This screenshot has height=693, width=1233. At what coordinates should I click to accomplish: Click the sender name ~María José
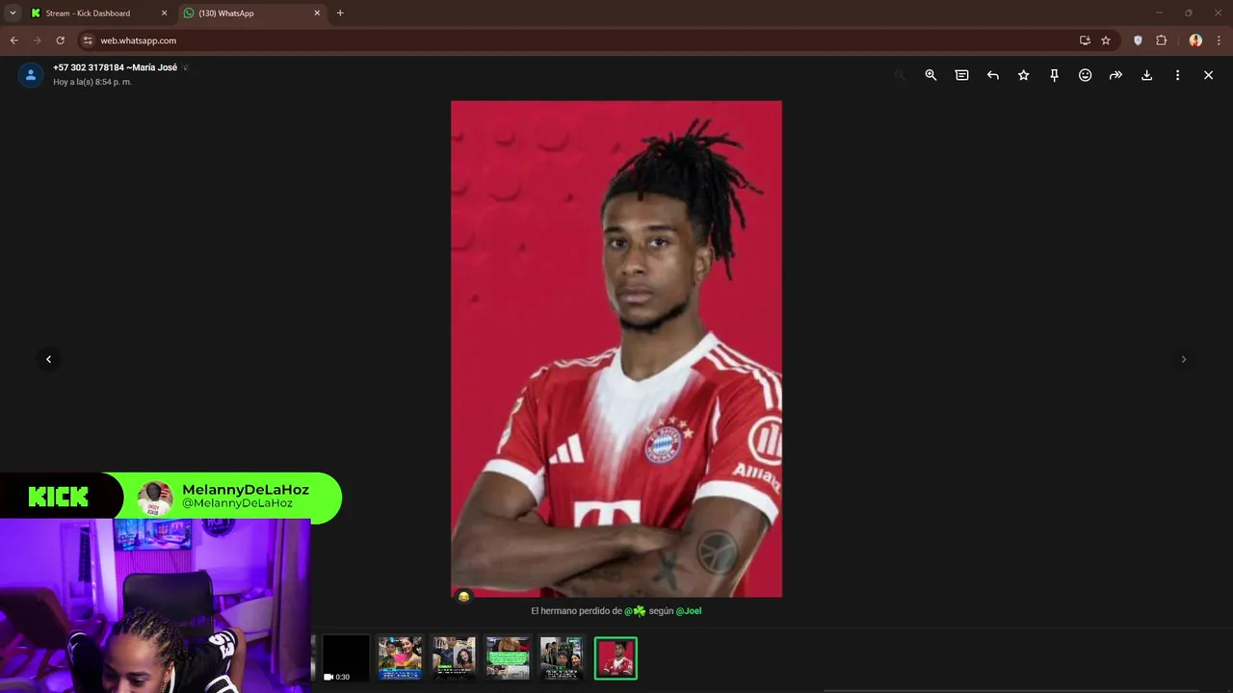pos(151,67)
